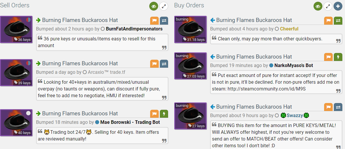345x149 pixels.
Task: Open trade offer for Arcaxio's 39 keys listing
Action: (164, 64)
